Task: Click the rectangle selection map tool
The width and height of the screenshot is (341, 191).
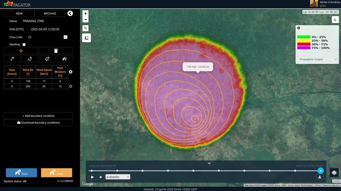Action: coord(86,38)
